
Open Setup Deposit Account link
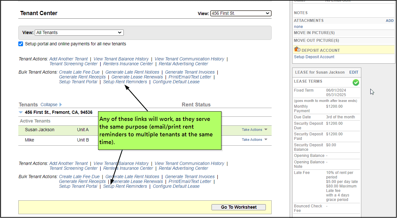pyautogui.click(x=314, y=57)
